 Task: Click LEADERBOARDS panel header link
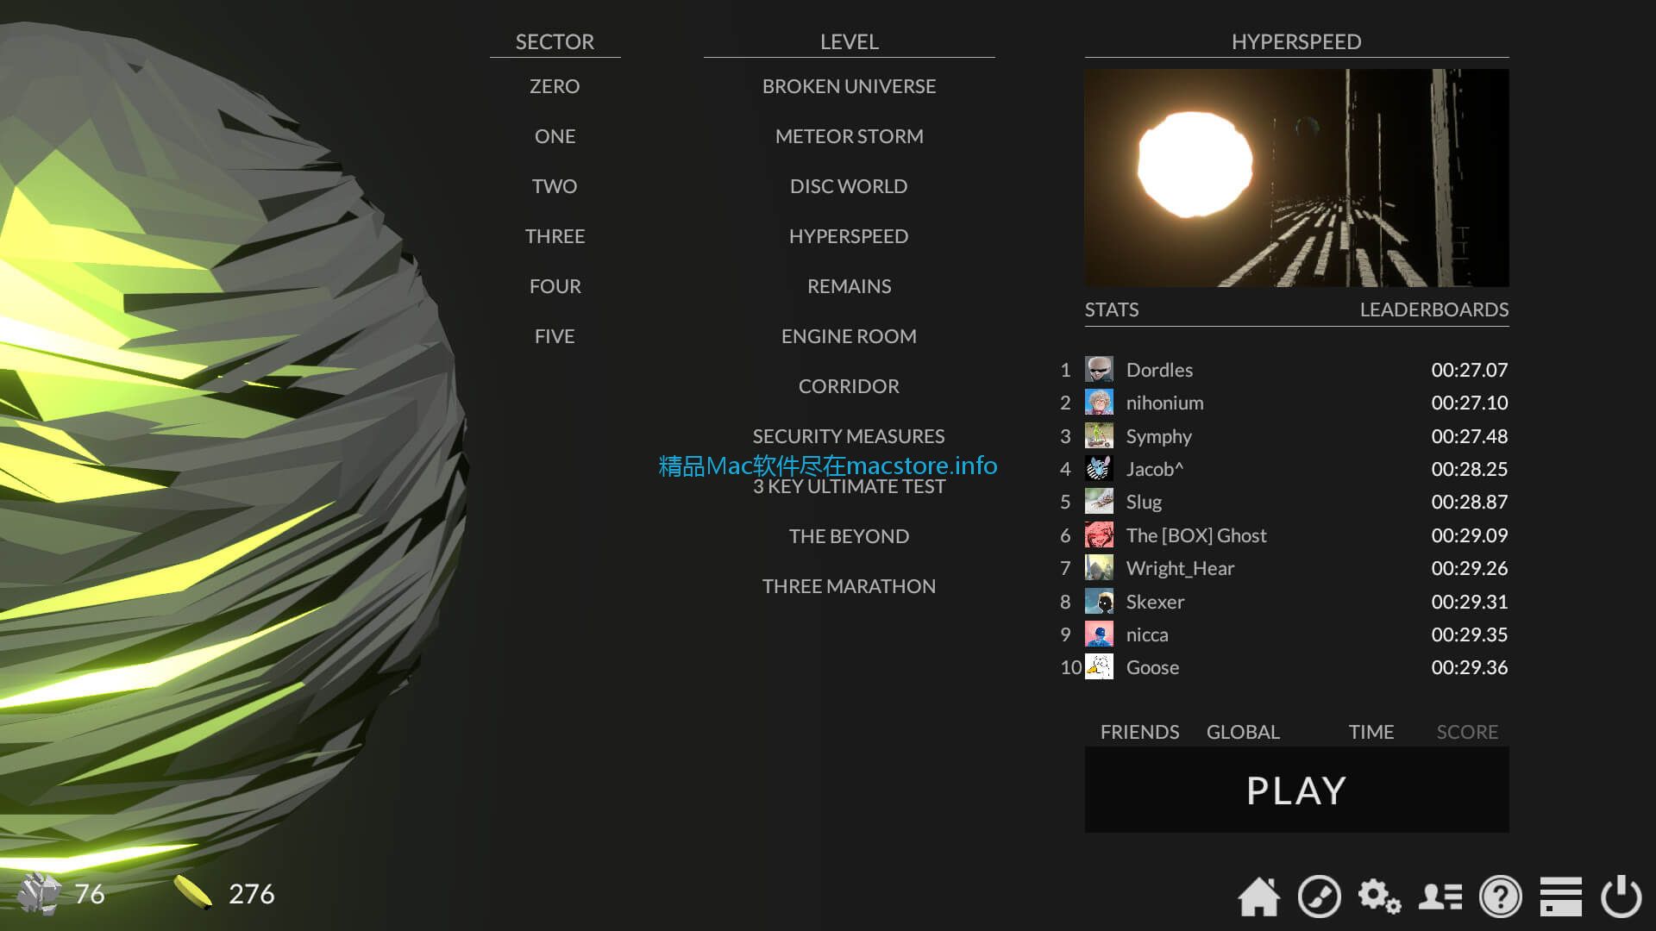click(1434, 309)
